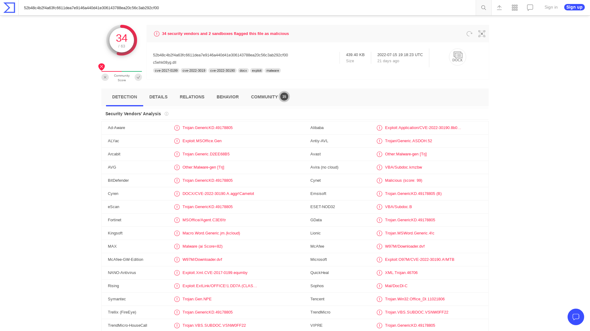Image resolution: width=590 pixels, height=331 pixels.
Task: Click DOCX/CVE-2022-30190.A.aggr!Camelot detection
Action: coord(218,194)
